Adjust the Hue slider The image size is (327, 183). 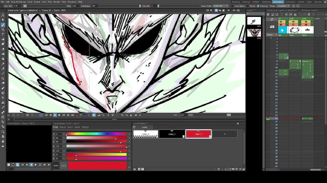click(97, 134)
